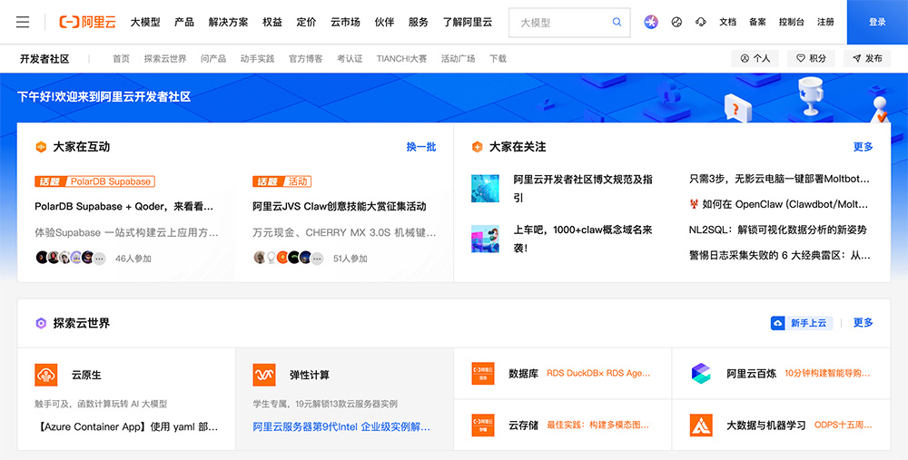Click the search magnifier icon
Viewport: 908px width, 460px height.
pos(617,23)
